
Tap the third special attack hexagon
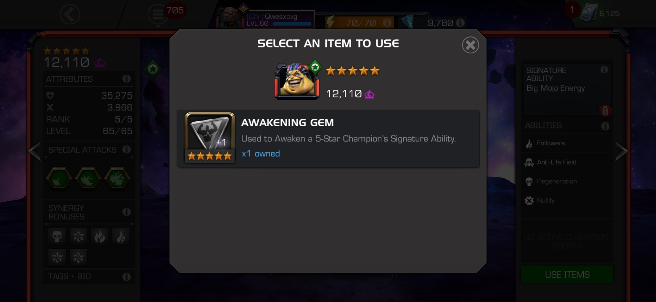click(117, 179)
